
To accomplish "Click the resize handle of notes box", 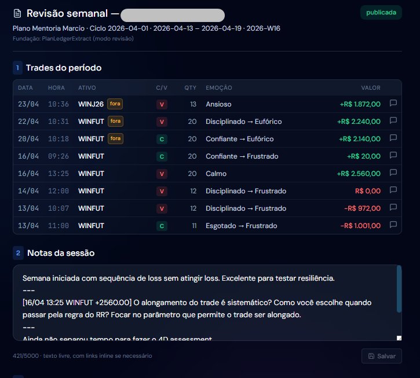I will click(x=399, y=338).
